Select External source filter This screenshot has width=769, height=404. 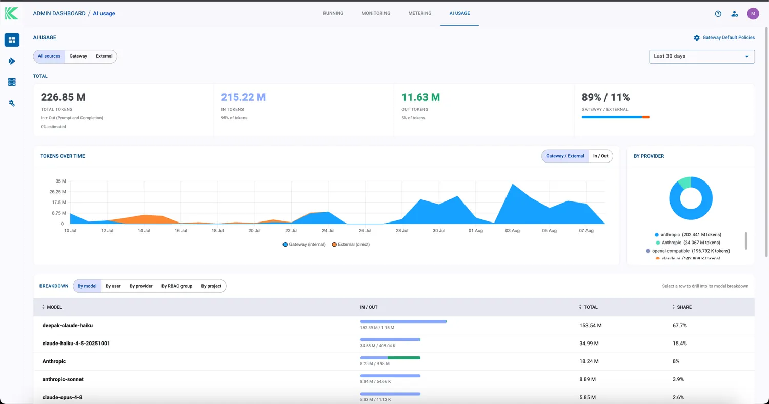click(x=104, y=56)
